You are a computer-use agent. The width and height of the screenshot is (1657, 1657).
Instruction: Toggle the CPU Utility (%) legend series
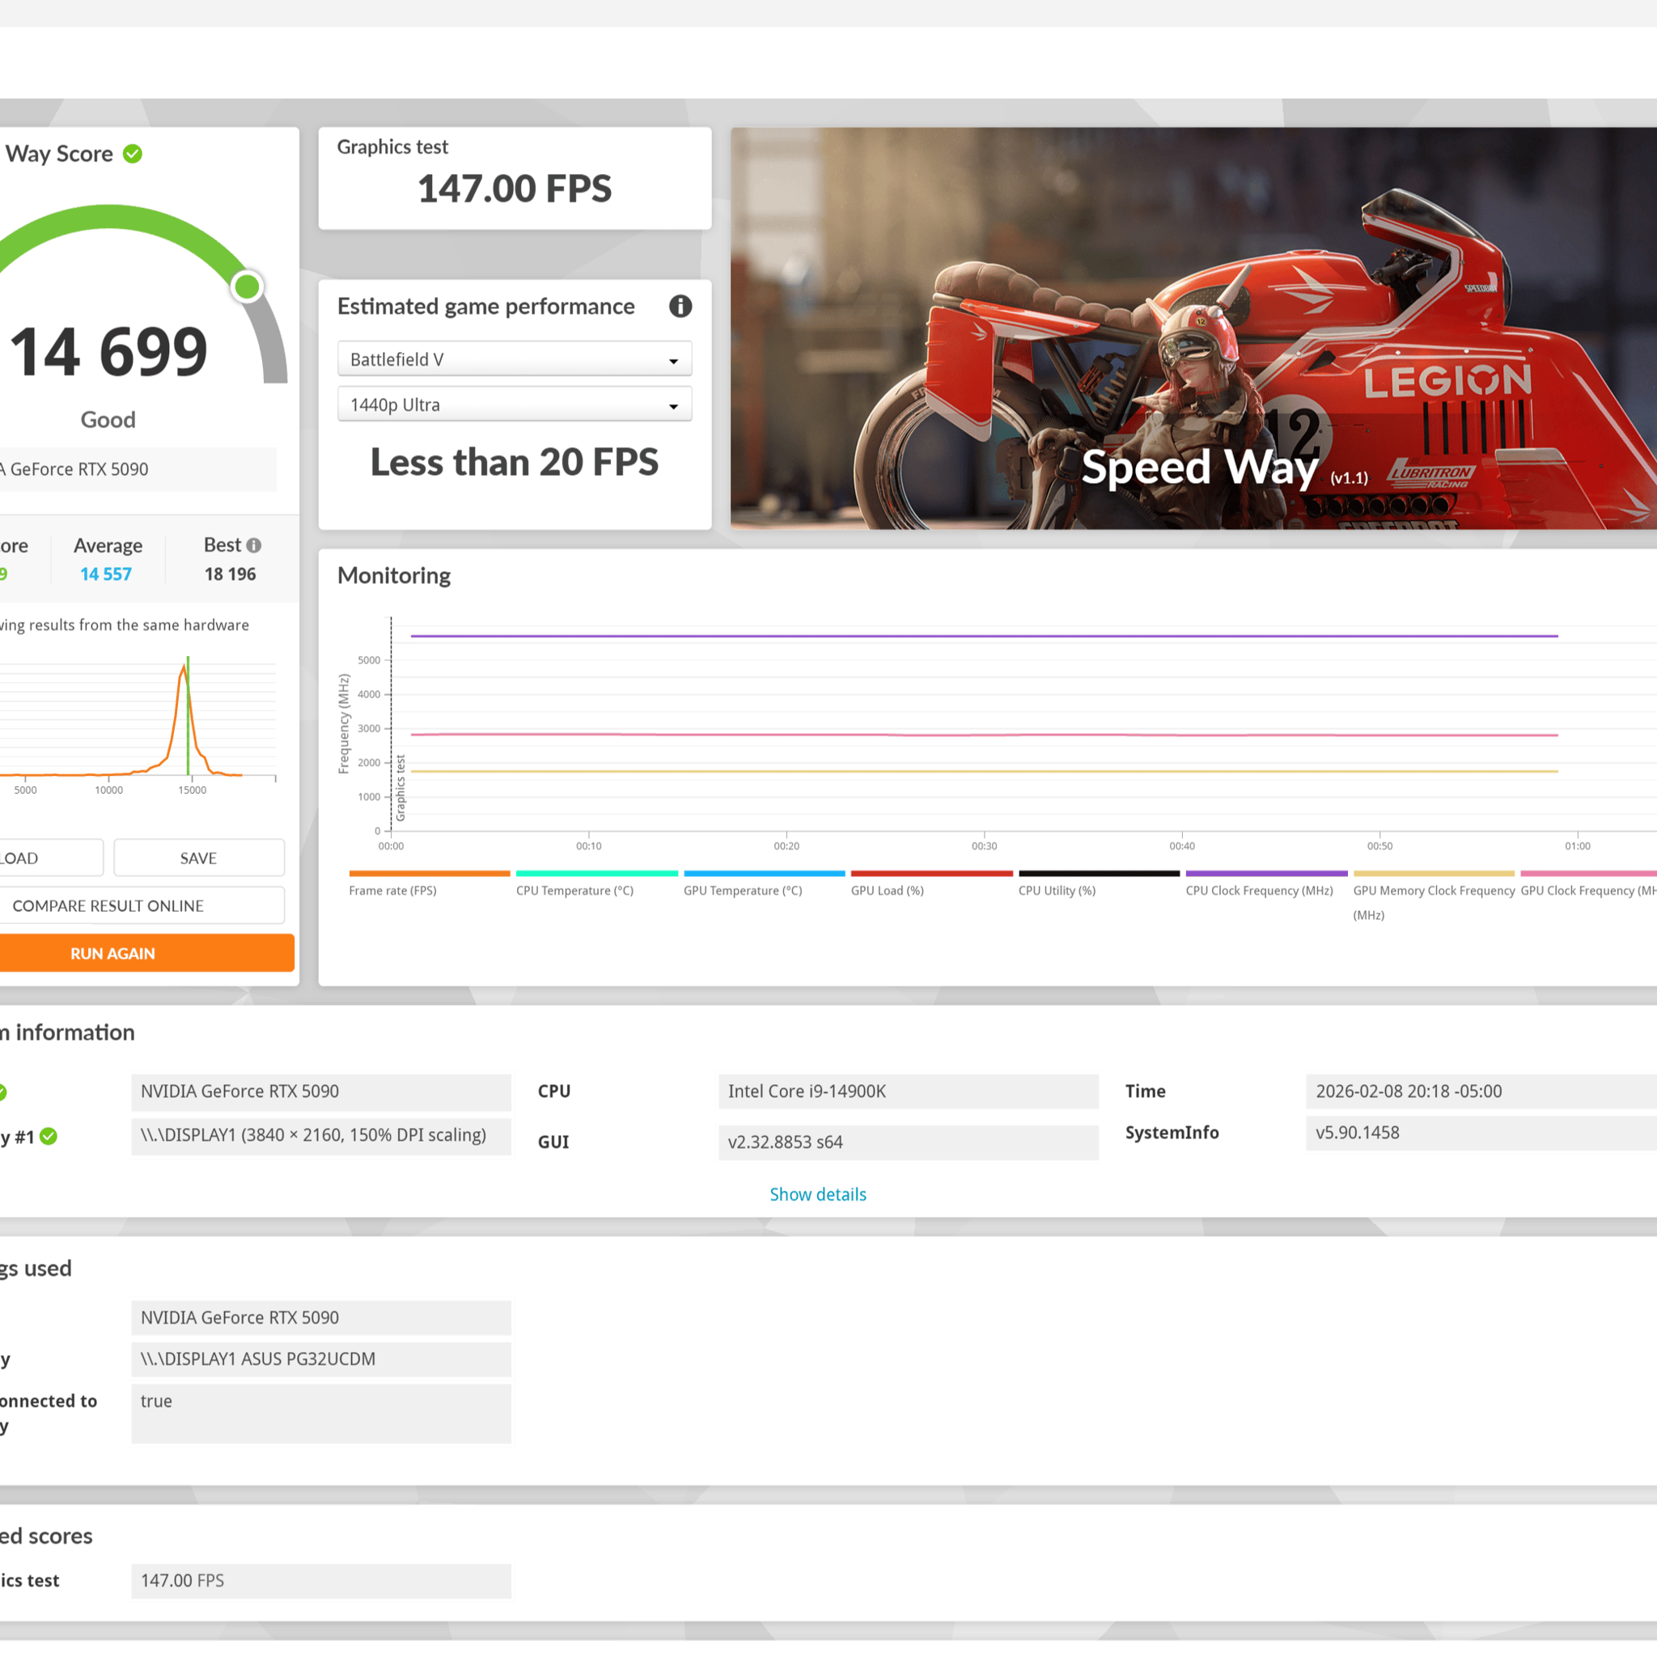click(1099, 885)
